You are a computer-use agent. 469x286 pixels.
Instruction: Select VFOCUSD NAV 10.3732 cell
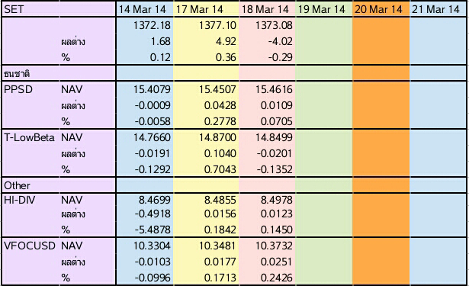tap(267, 246)
